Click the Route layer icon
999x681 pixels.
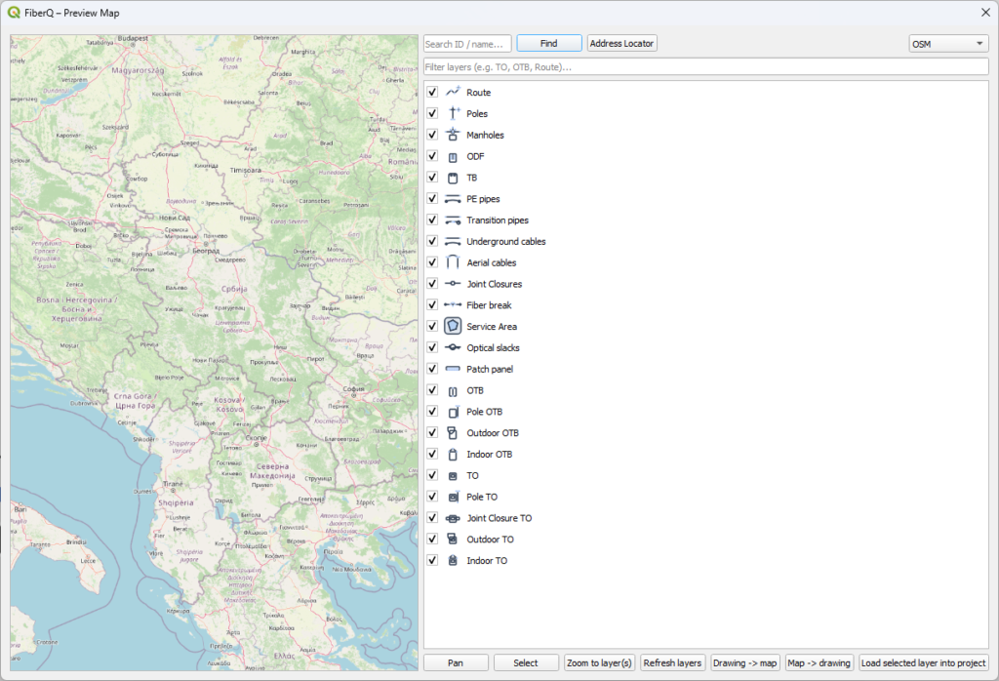coord(453,92)
